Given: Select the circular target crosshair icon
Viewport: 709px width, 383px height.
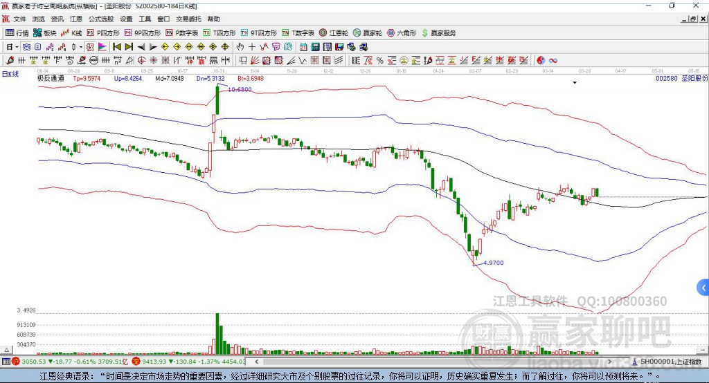Looking at the screenshot, I should (x=141, y=61).
